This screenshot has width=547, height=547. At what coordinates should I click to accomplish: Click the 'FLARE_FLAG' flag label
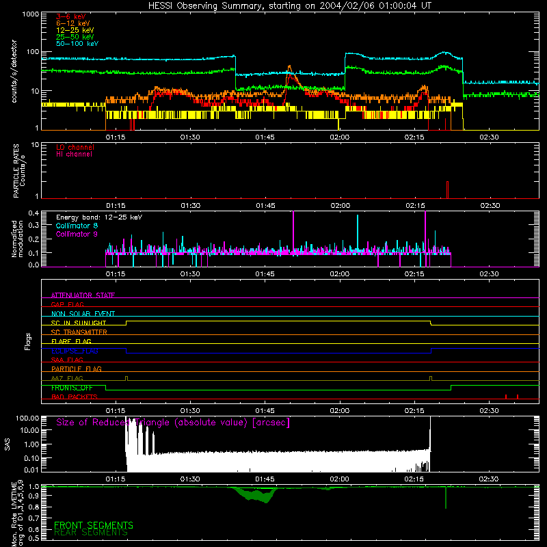point(71,341)
